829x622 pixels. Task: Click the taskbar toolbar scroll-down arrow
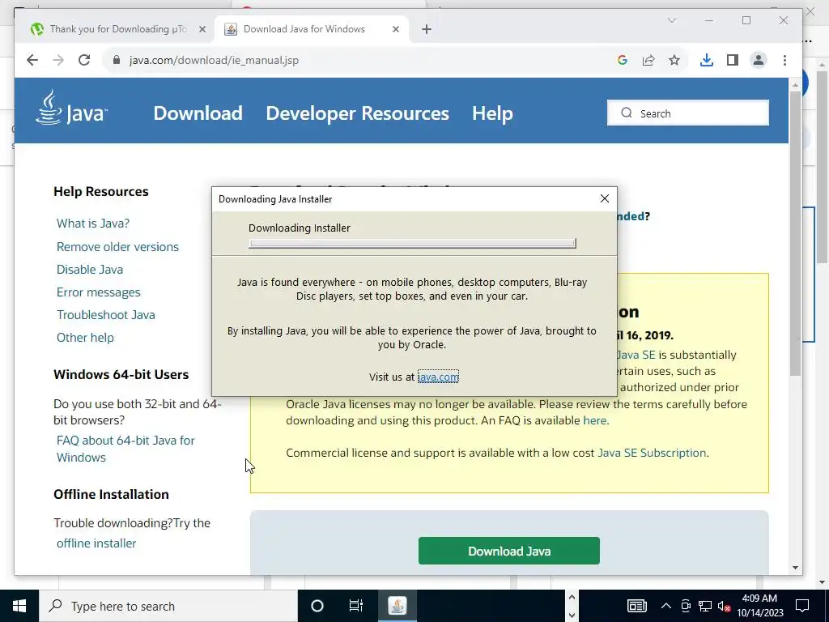(x=572, y=615)
